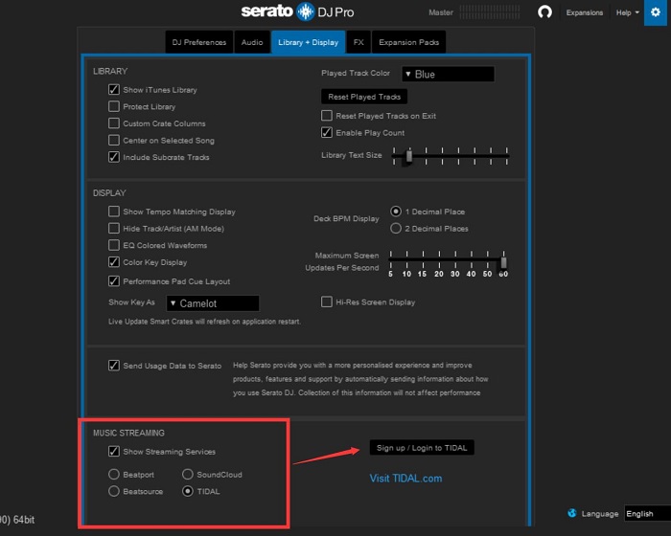Screen dimensions: 671x536
Task: Enable EQ Colored Waveforms checkbox
Action: coord(113,245)
